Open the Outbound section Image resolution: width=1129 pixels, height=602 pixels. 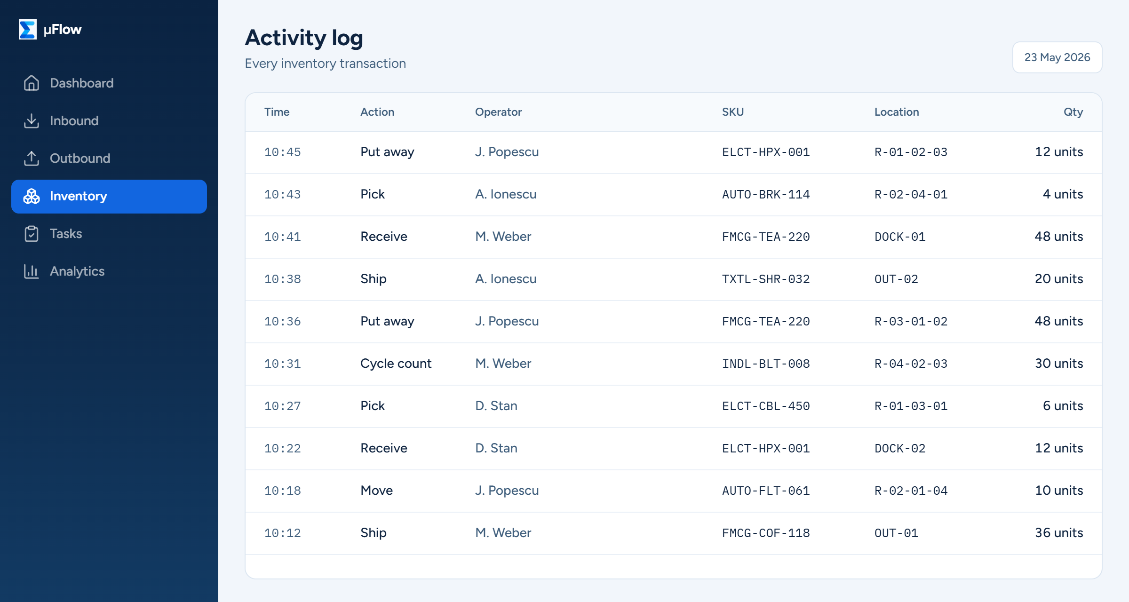click(x=109, y=158)
